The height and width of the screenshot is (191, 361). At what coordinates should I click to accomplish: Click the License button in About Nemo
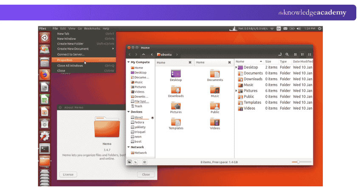(x=68, y=174)
